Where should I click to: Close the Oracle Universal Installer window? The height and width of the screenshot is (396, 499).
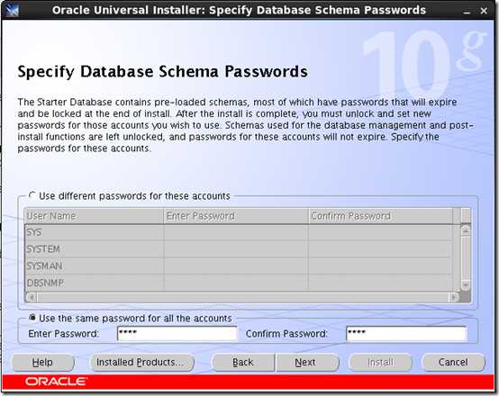[x=484, y=11]
